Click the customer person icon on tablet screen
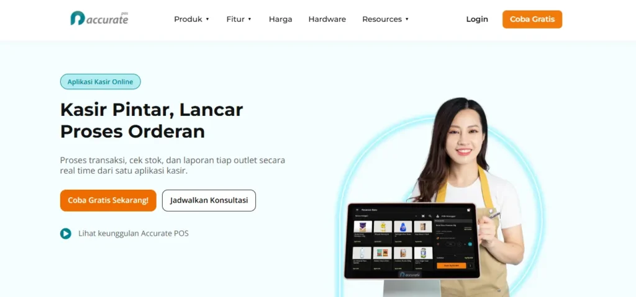This screenshot has width=636, height=297. [437, 216]
